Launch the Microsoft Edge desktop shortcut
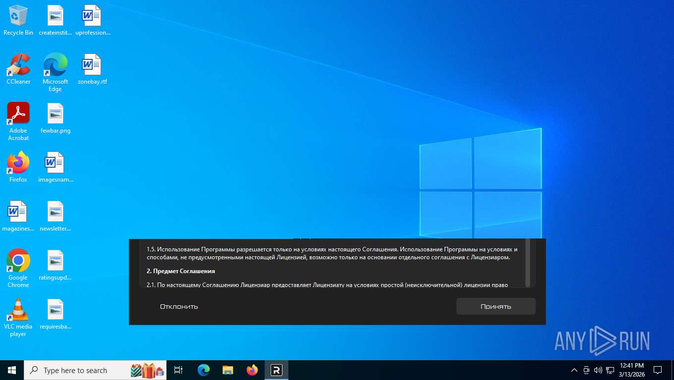This screenshot has width=674, height=380. click(56, 72)
